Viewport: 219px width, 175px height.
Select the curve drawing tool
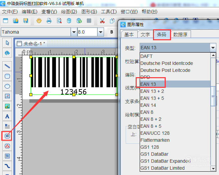7,166
